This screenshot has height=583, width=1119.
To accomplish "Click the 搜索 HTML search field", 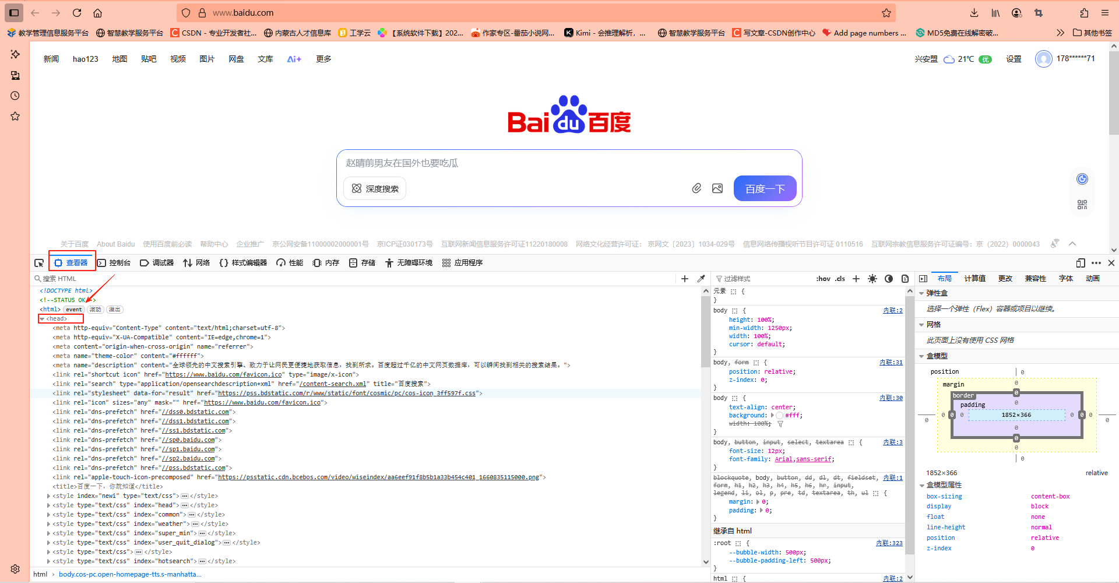I will [356, 279].
